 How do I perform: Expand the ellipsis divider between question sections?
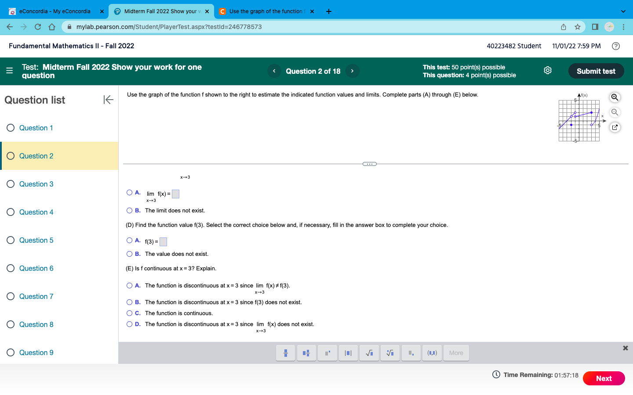tap(369, 163)
